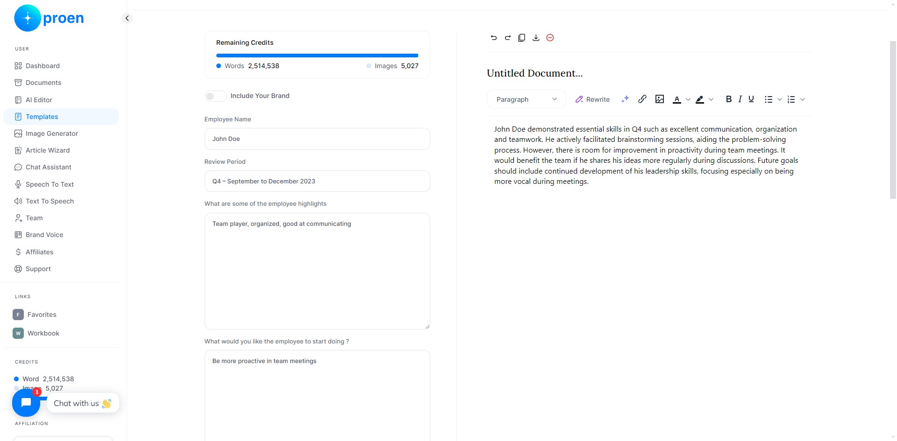Toggle underline formatting
This screenshot has width=897, height=441.
pos(751,99)
